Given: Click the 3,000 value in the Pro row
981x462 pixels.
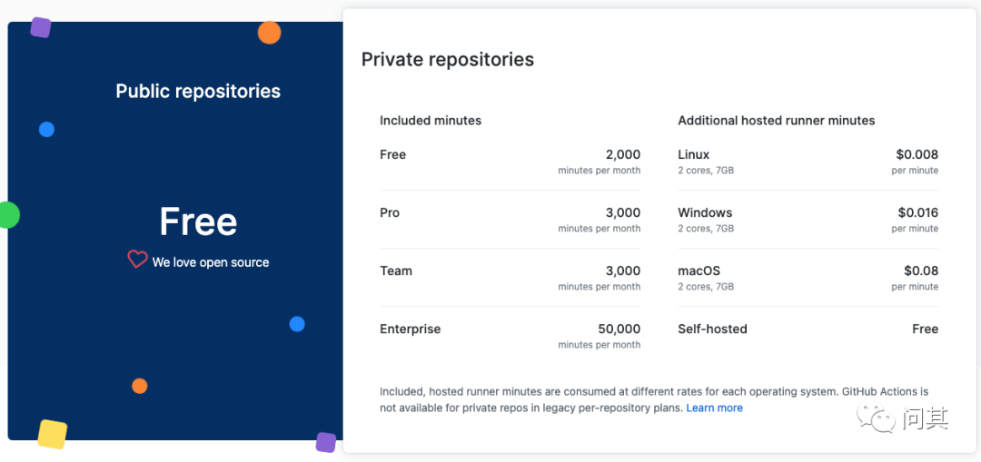Looking at the screenshot, I should coord(623,213).
